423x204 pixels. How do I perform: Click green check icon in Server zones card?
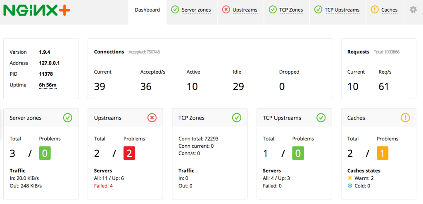click(68, 118)
